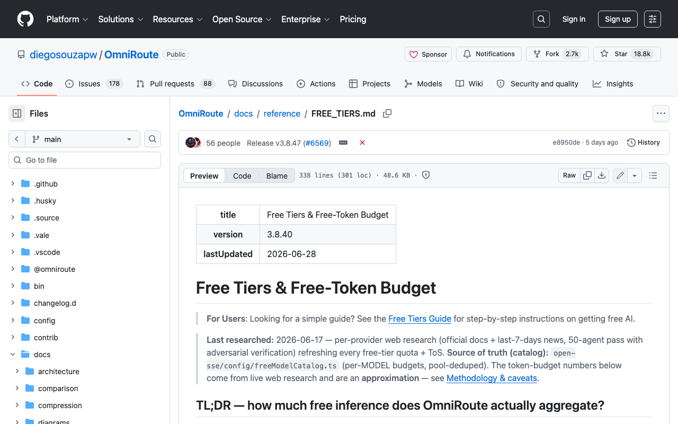This screenshot has height=424, width=678.
Task: Switch to Code view
Action: pyautogui.click(x=242, y=176)
